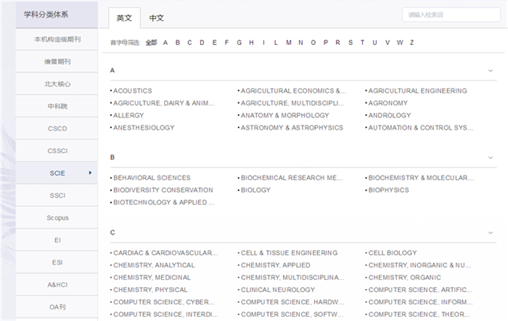Collapse section A with its chevron
Screen dimensions: 508x321
491,71
